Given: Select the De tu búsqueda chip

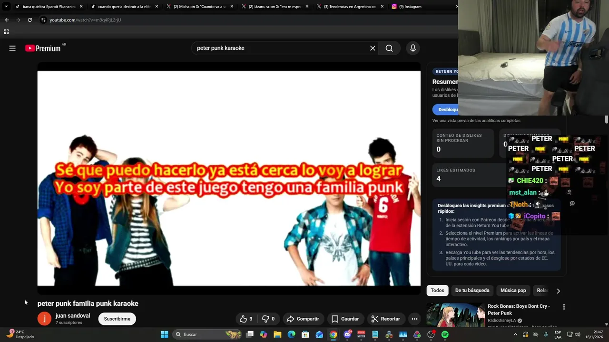Looking at the screenshot, I should coord(472,290).
